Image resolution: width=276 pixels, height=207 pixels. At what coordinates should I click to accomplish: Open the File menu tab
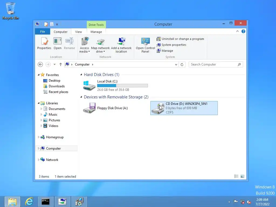coord(43,32)
